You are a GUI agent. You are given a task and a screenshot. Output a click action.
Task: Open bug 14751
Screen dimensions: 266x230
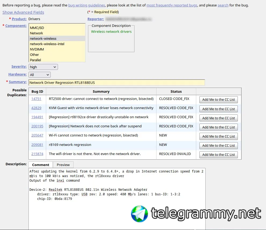tap(36, 99)
